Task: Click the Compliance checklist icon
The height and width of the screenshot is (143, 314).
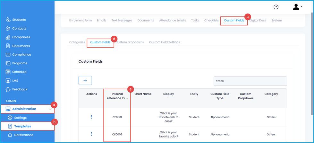Action: tap(8, 55)
